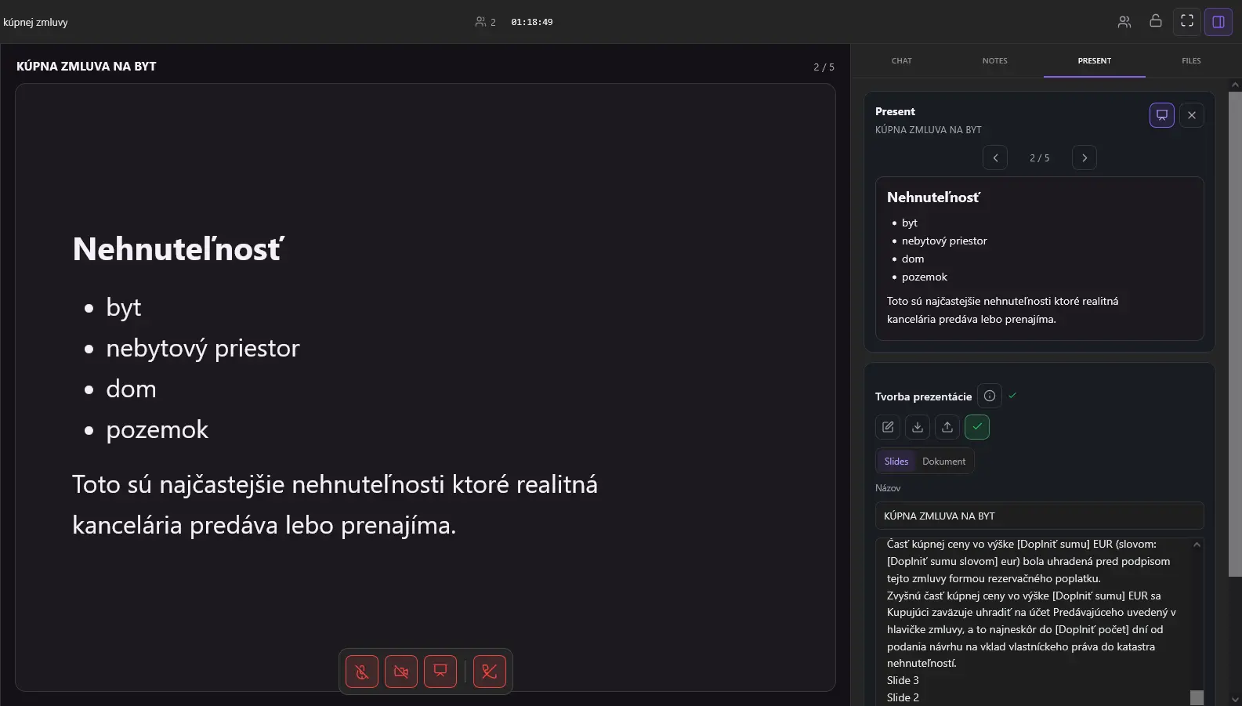Click the 'Slide 3' line in the text area

[x=903, y=680]
